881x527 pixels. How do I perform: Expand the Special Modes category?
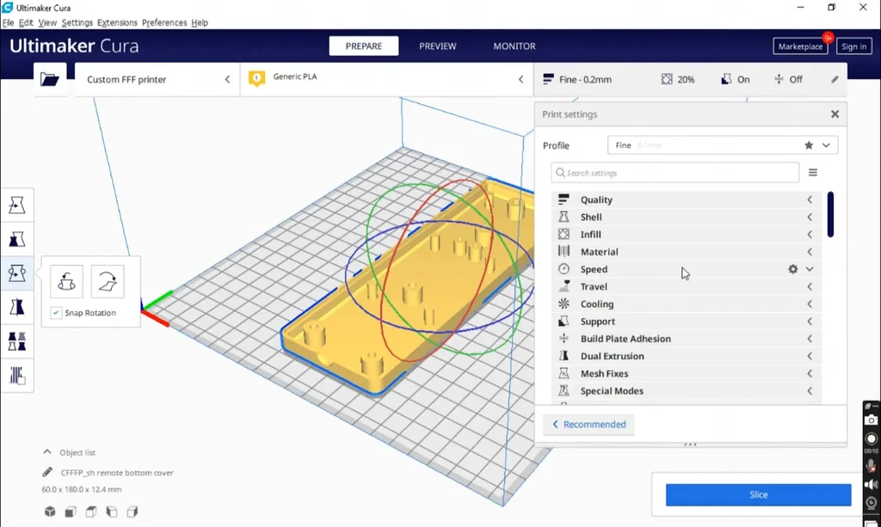click(686, 390)
